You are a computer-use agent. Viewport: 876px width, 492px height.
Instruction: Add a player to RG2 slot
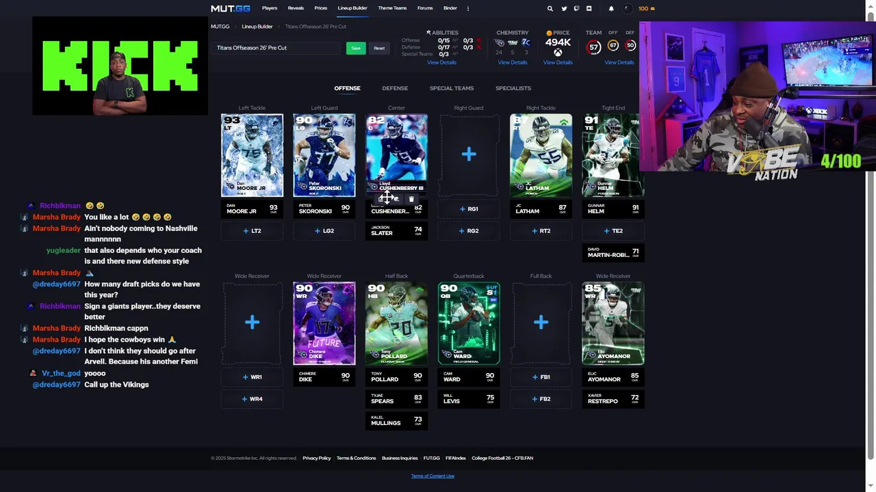(x=469, y=231)
